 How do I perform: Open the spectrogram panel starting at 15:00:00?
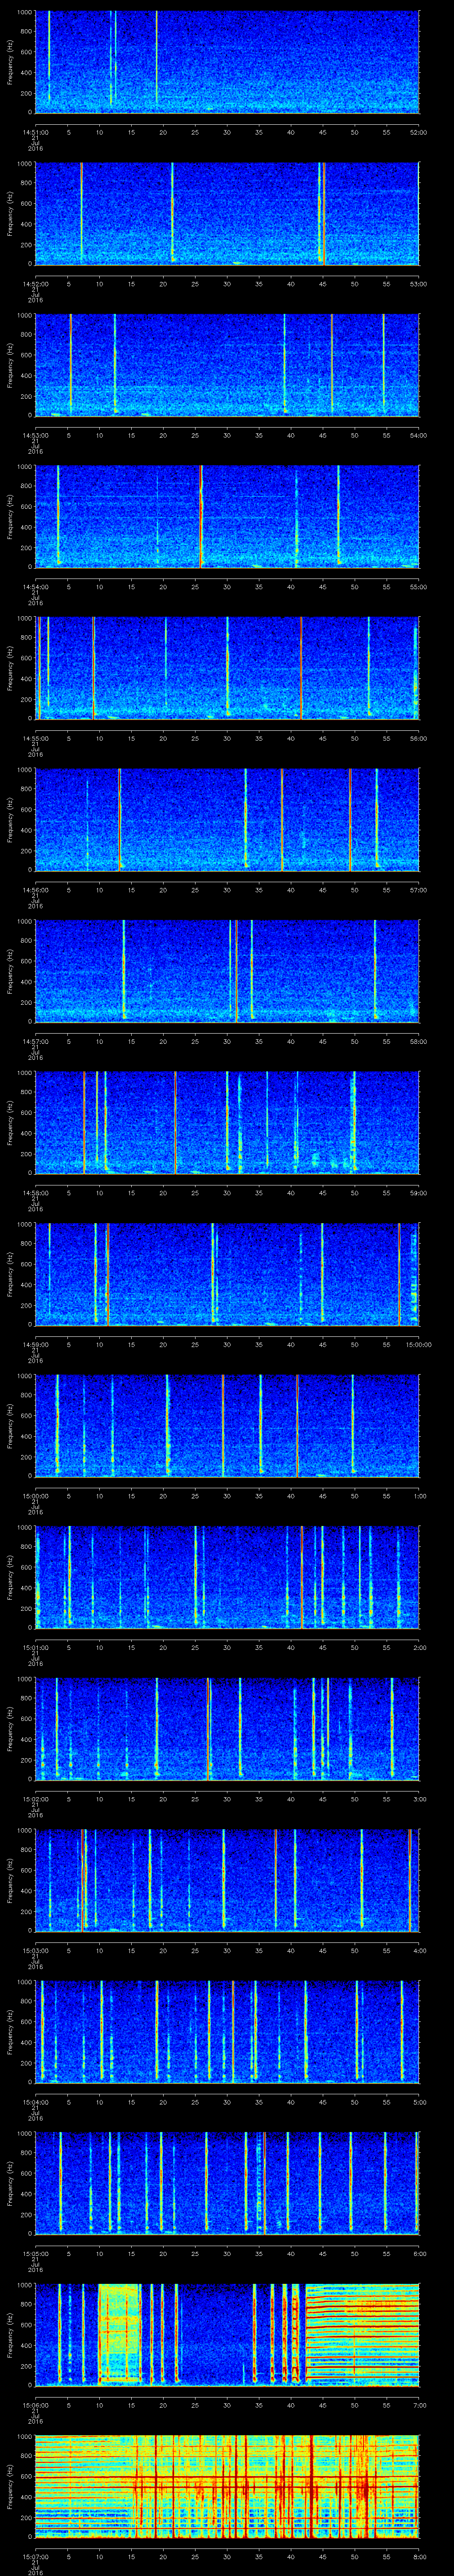[x=227, y=1426]
